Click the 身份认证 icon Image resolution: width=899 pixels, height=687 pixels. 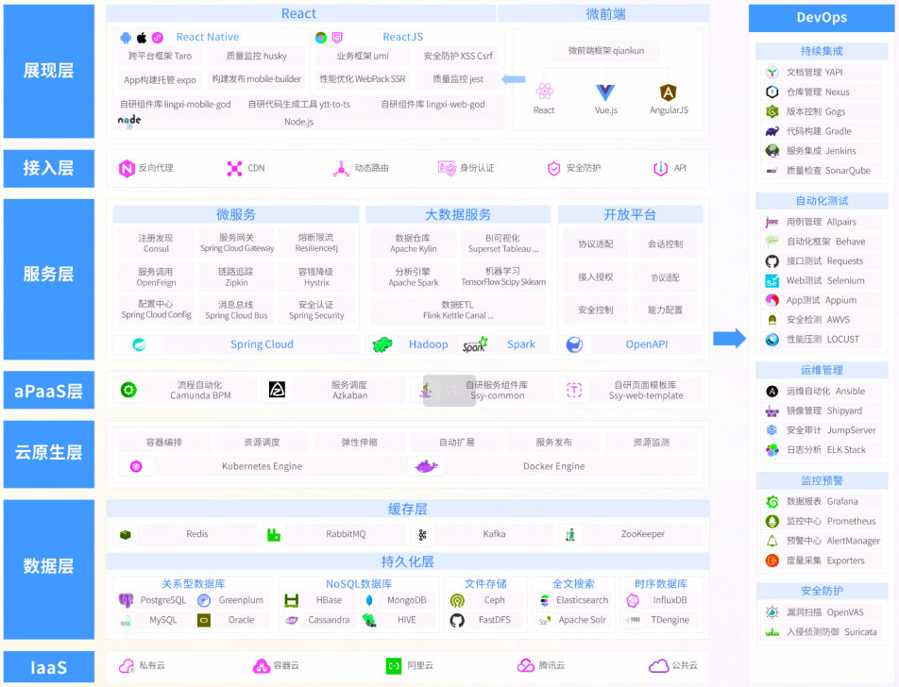(x=447, y=168)
